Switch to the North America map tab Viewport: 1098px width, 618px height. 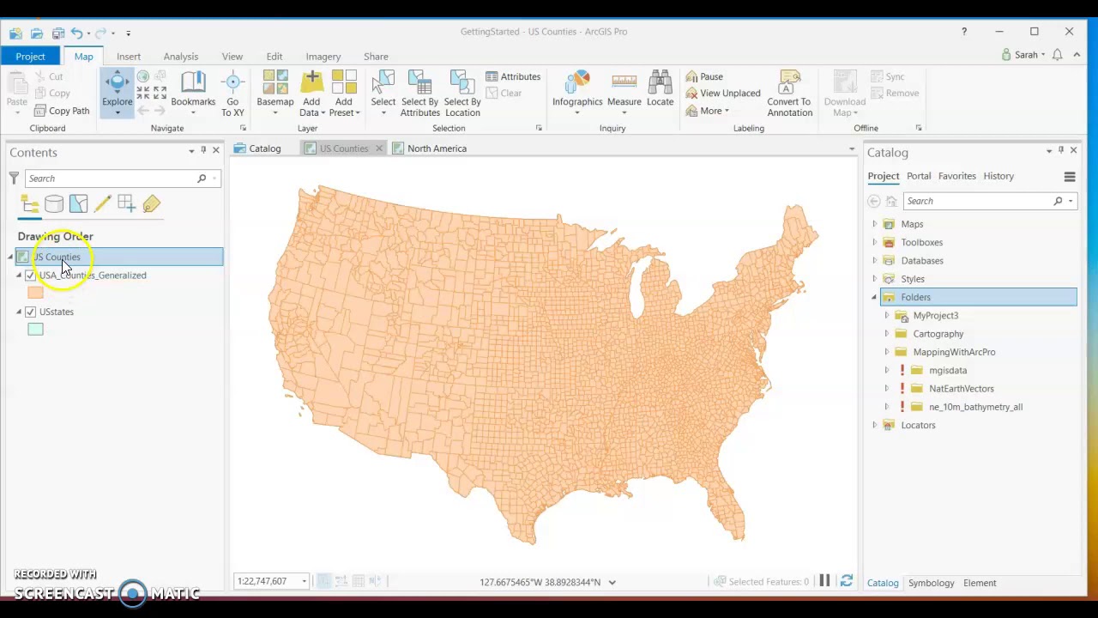pyautogui.click(x=430, y=148)
